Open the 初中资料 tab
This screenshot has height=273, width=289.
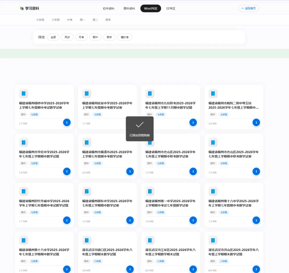[x=109, y=9]
